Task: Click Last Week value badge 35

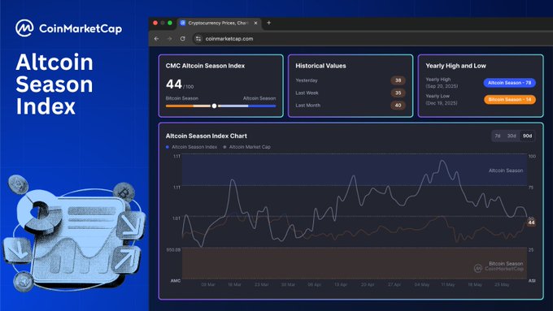Action: [x=398, y=93]
